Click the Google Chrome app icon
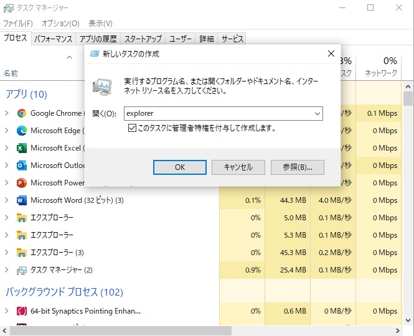Screen dimensions: 414x336 click(x=22, y=113)
